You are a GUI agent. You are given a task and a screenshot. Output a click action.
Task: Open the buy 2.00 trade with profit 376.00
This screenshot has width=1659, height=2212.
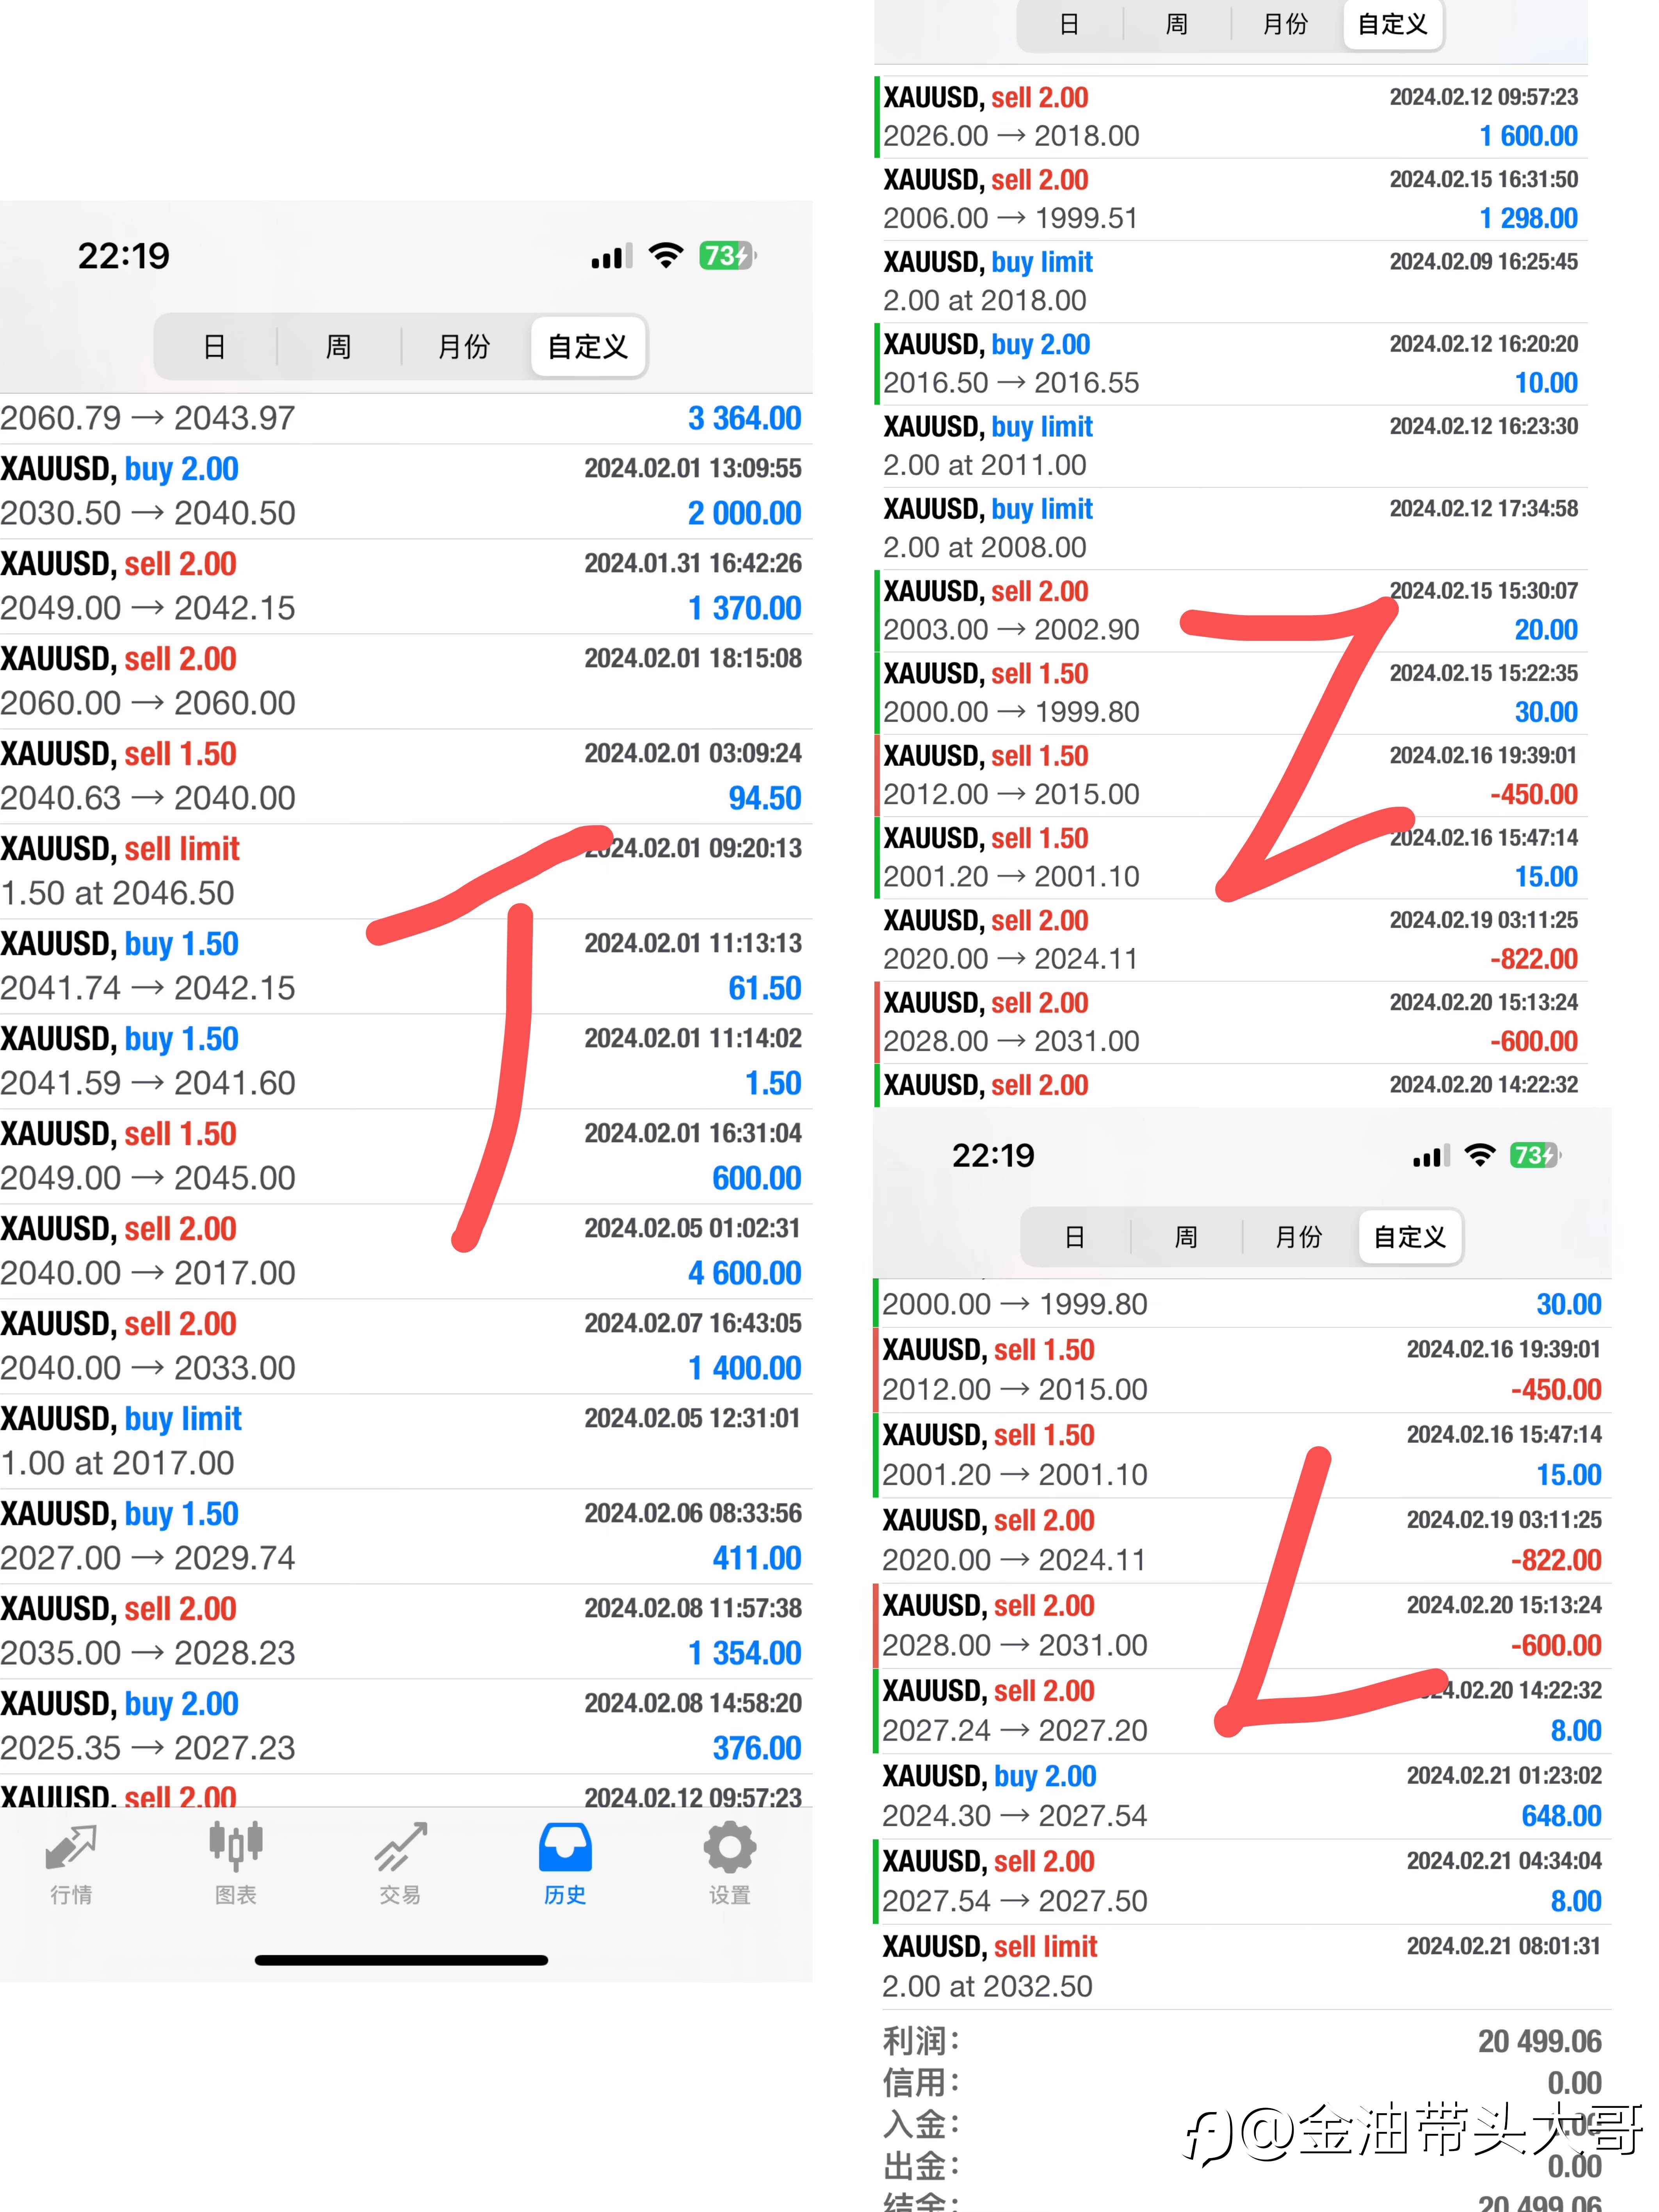coord(406,1726)
